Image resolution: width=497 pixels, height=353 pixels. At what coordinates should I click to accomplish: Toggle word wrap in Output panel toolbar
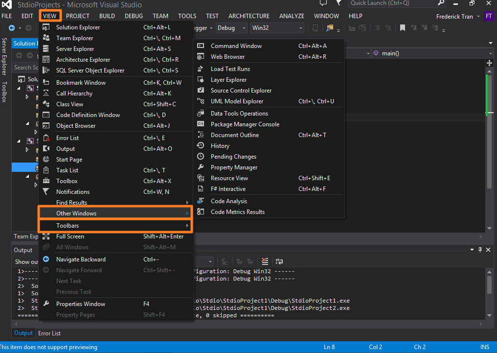(279, 261)
